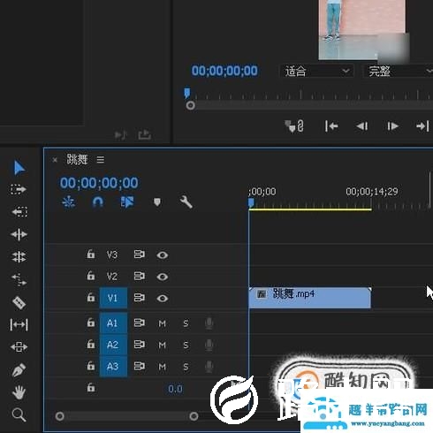Toggle lock on track A3
The height and width of the screenshot is (433, 433).
91,366
